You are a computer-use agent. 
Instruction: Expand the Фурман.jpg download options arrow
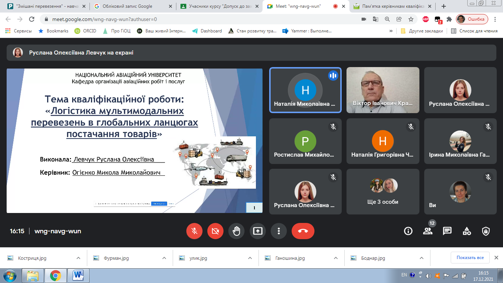164,258
